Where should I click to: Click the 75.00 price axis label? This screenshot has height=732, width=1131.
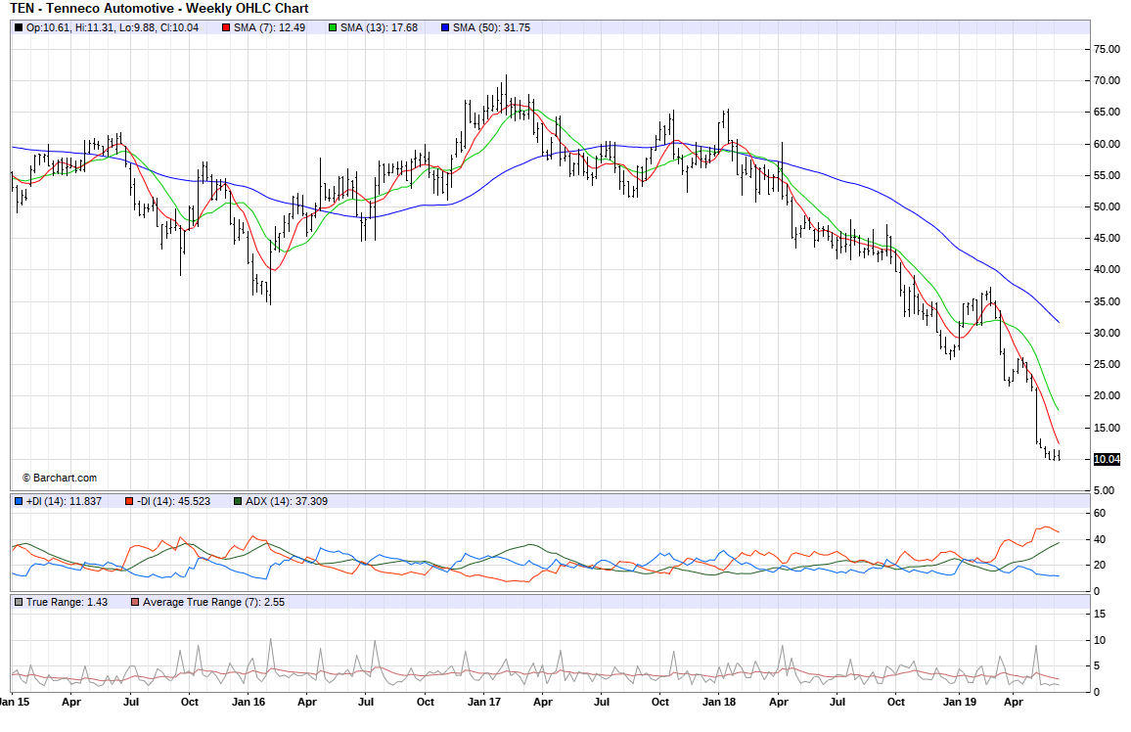pos(1108,49)
